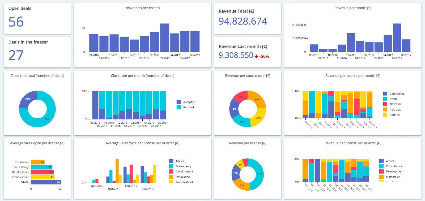Click the 23% yellow segment in Revenue per source donut
The height and width of the screenshot is (201, 425).
259,117
